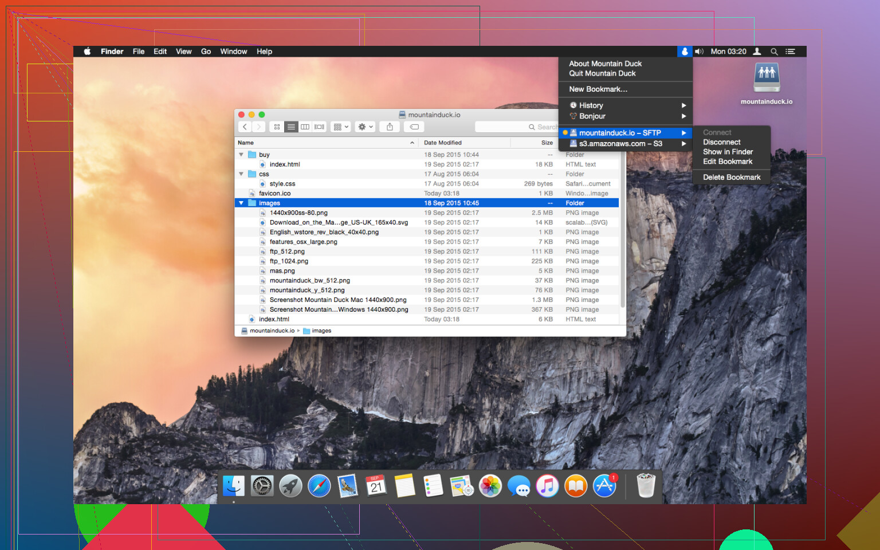
Task: Choose Disconnect in the bookmark submenu
Action: (x=721, y=142)
